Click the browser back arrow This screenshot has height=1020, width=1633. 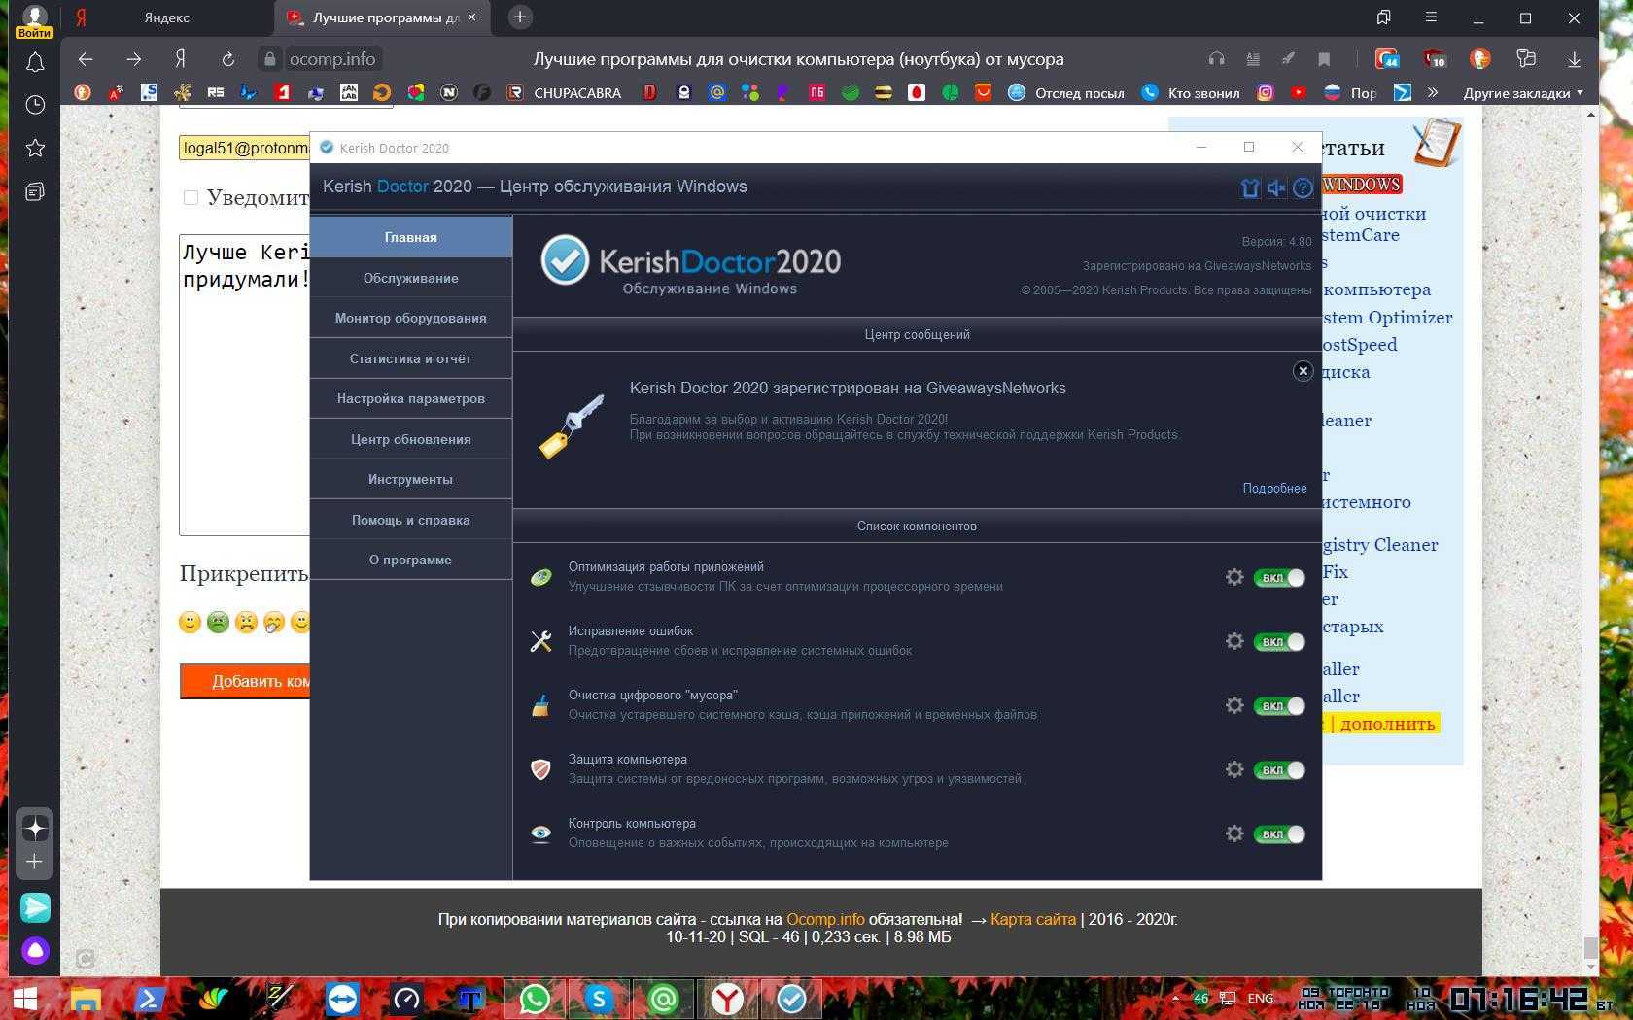tap(86, 59)
